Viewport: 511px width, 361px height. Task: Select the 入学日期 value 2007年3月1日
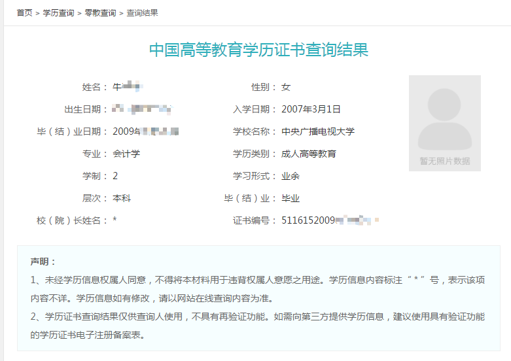coord(311,109)
